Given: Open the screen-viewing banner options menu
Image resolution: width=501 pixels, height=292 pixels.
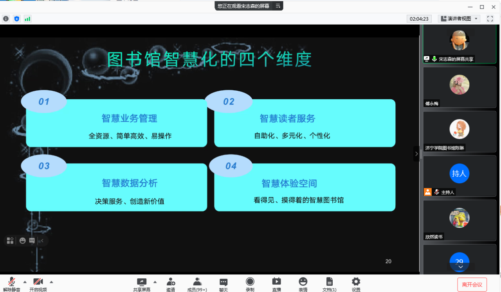Looking at the screenshot, I should (278, 6).
